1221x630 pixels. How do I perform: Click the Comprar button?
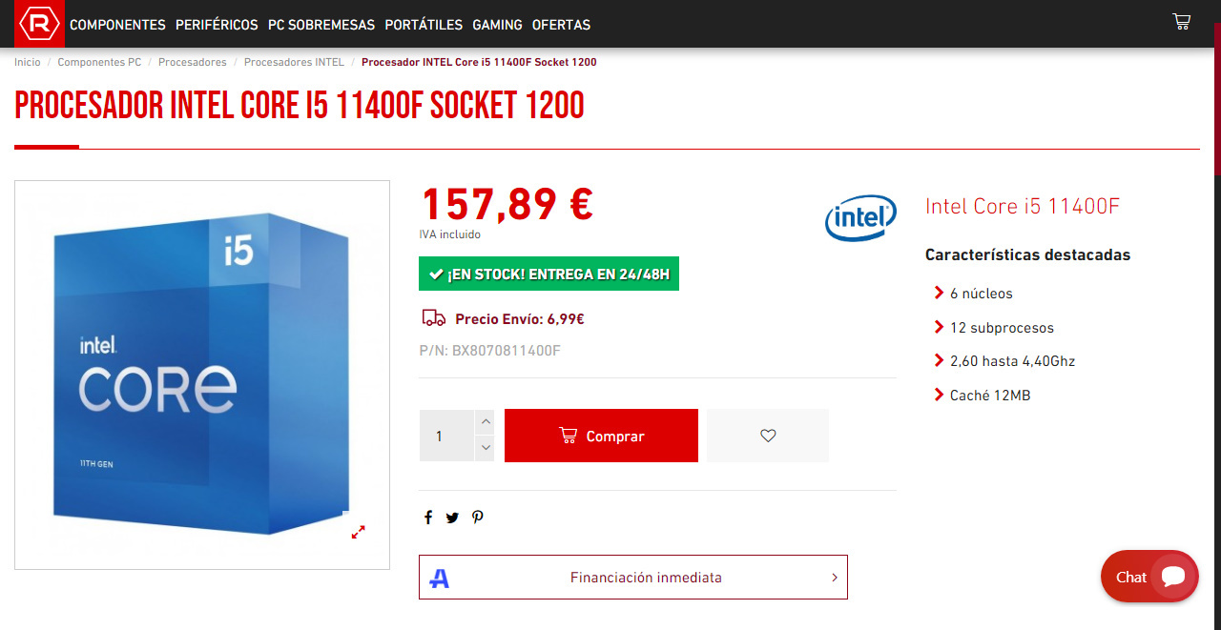point(601,436)
